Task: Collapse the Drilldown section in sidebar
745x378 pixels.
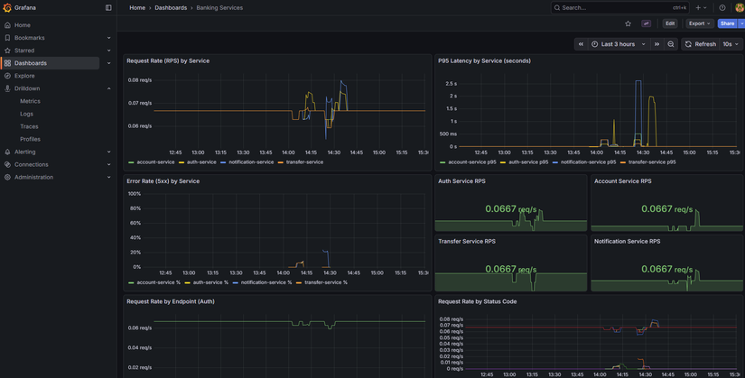Action: pos(109,88)
